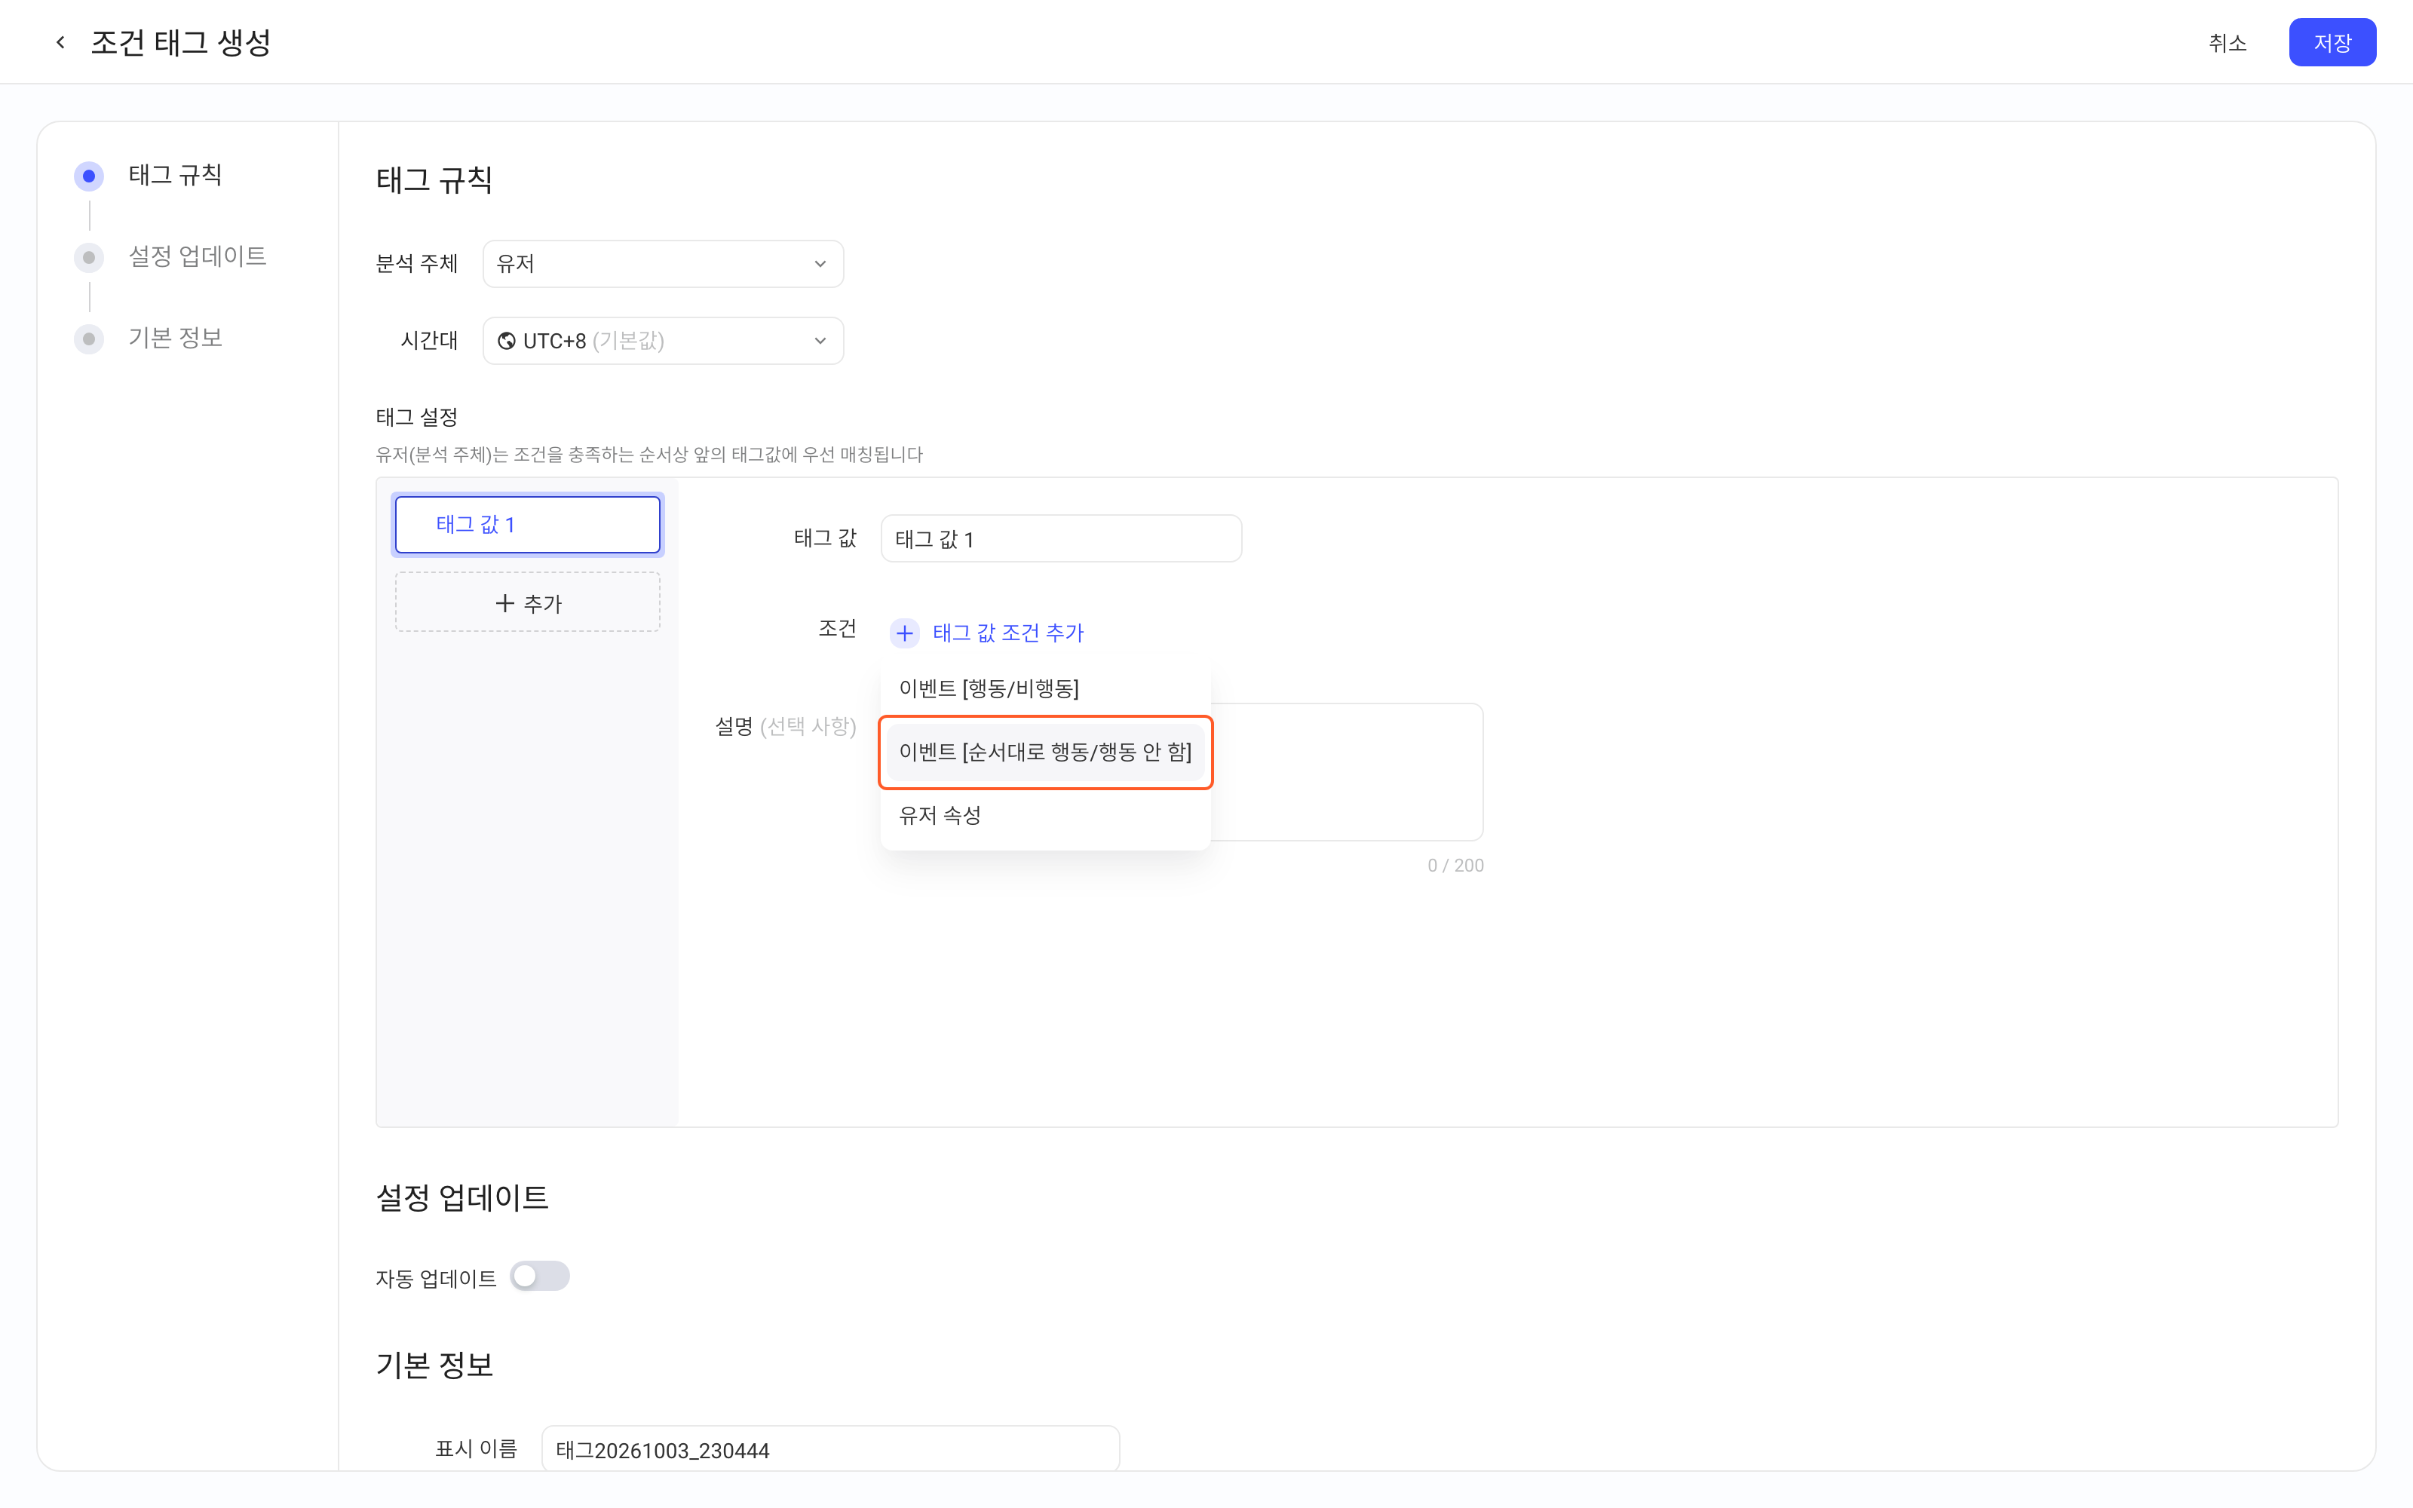Select the 태그 값 1 item in list
The image size is (2413, 1508).
[x=528, y=525]
